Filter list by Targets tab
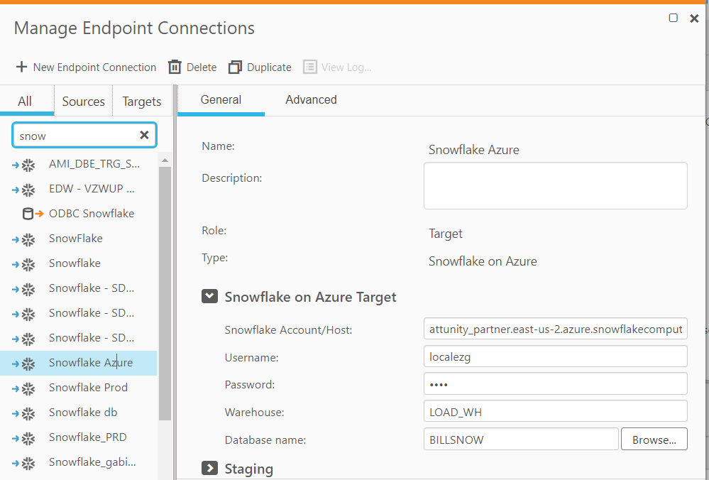 click(142, 102)
